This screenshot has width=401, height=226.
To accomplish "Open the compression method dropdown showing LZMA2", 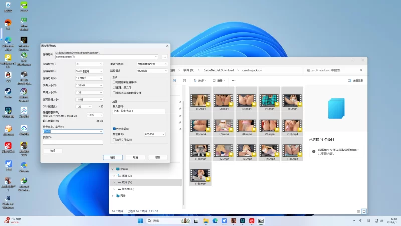I will click(x=89, y=78).
